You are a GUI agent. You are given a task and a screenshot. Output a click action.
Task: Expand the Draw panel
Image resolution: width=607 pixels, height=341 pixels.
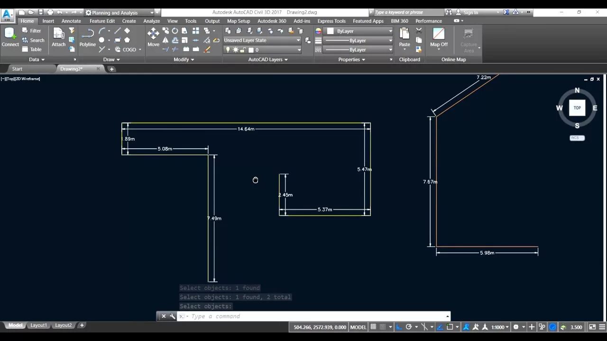[x=112, y=59]
